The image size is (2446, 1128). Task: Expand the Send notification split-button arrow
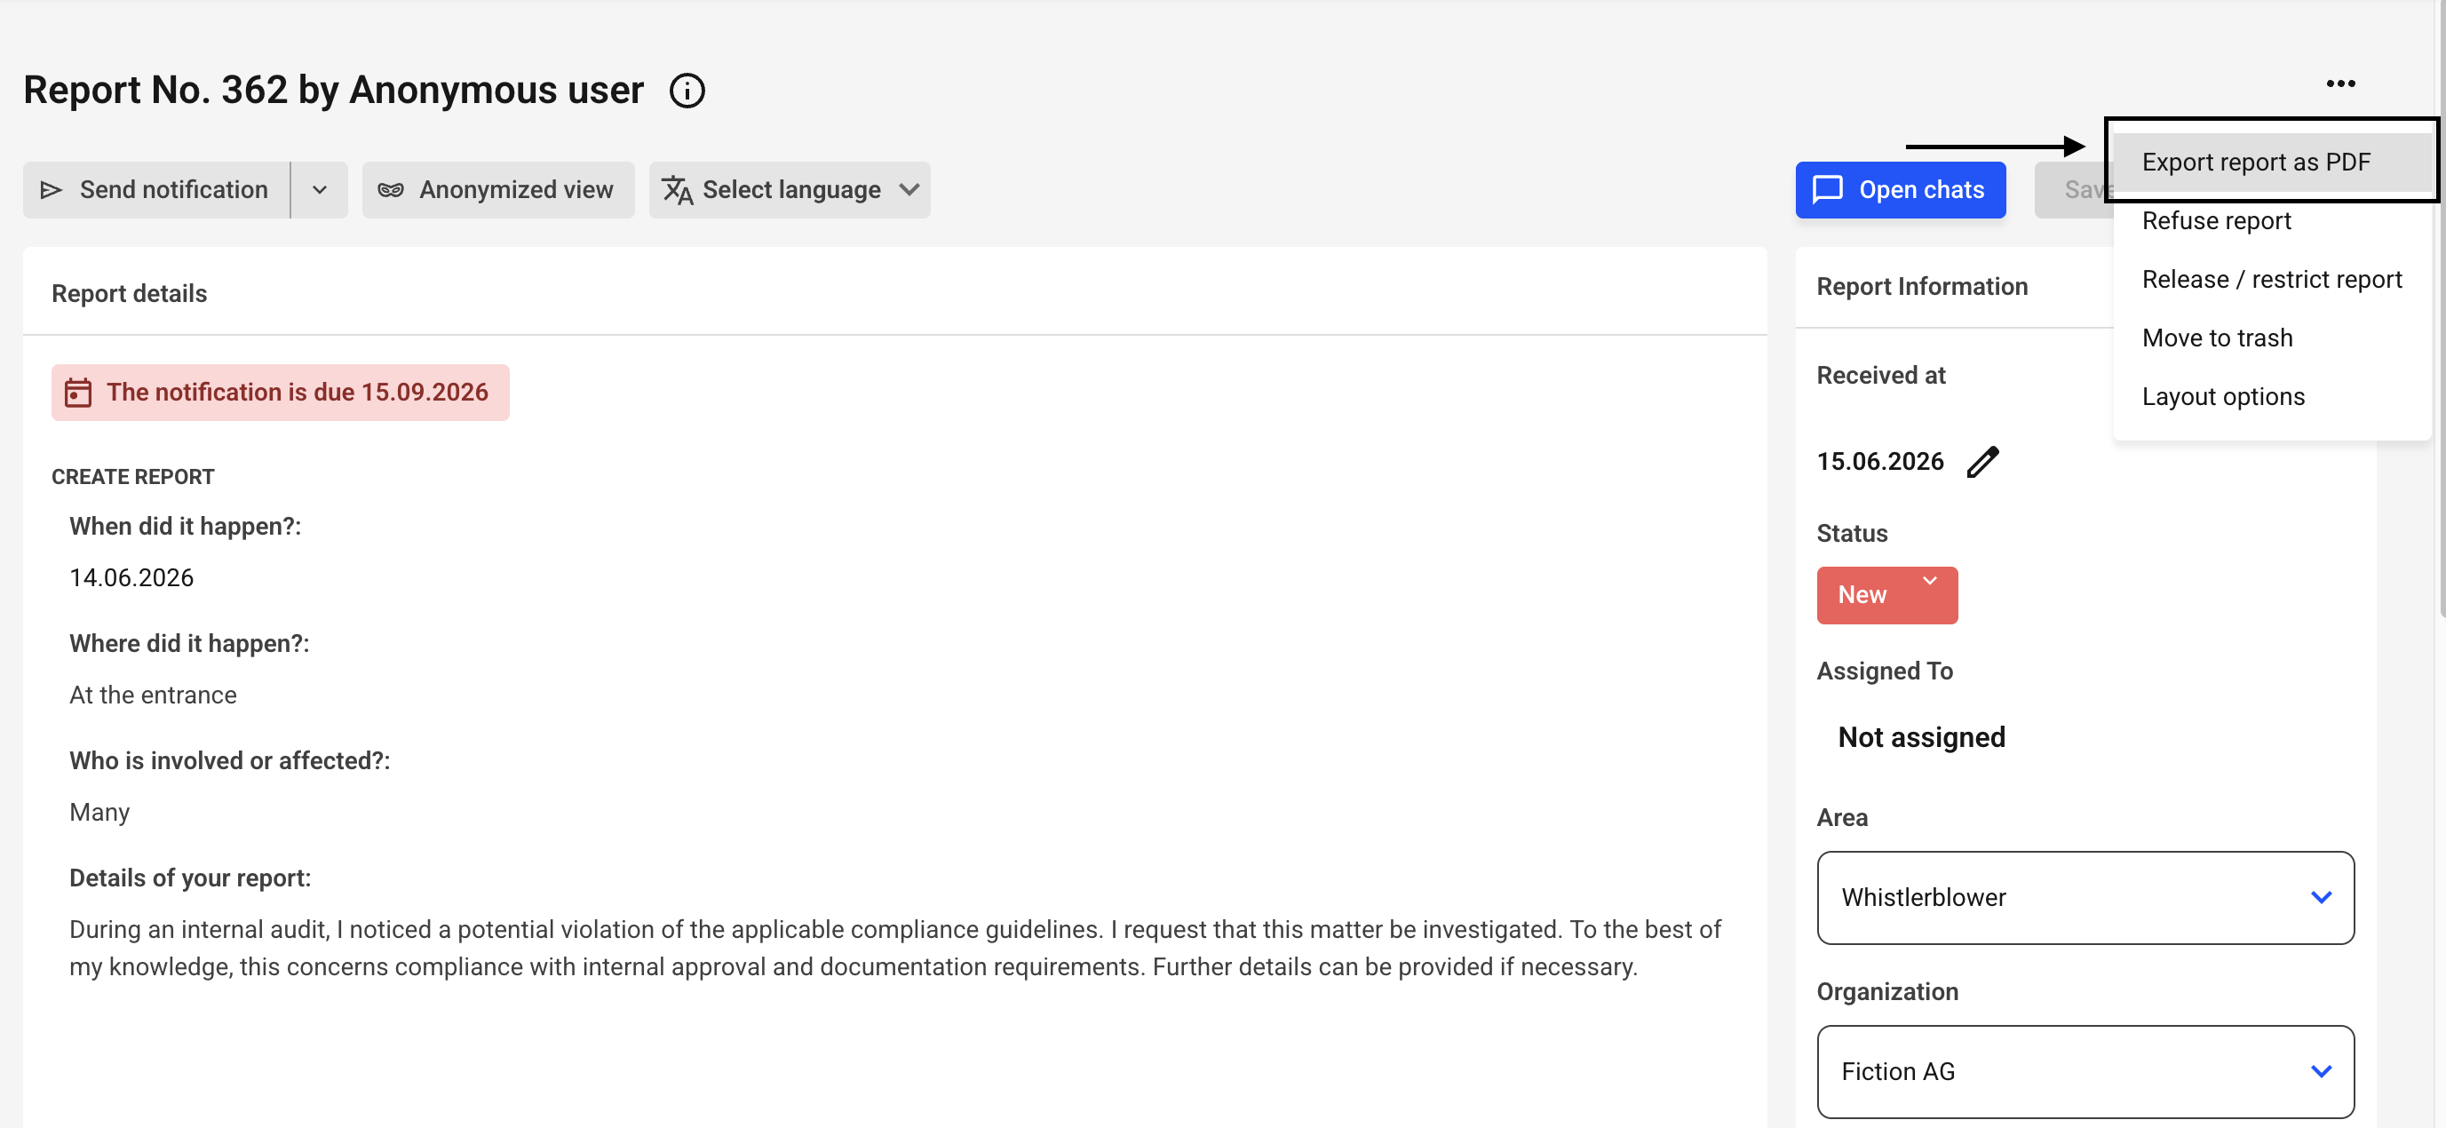point(319,190)
